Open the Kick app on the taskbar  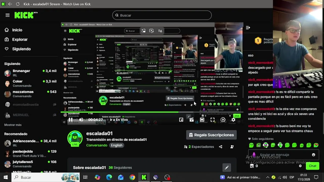tap(144, 177)
